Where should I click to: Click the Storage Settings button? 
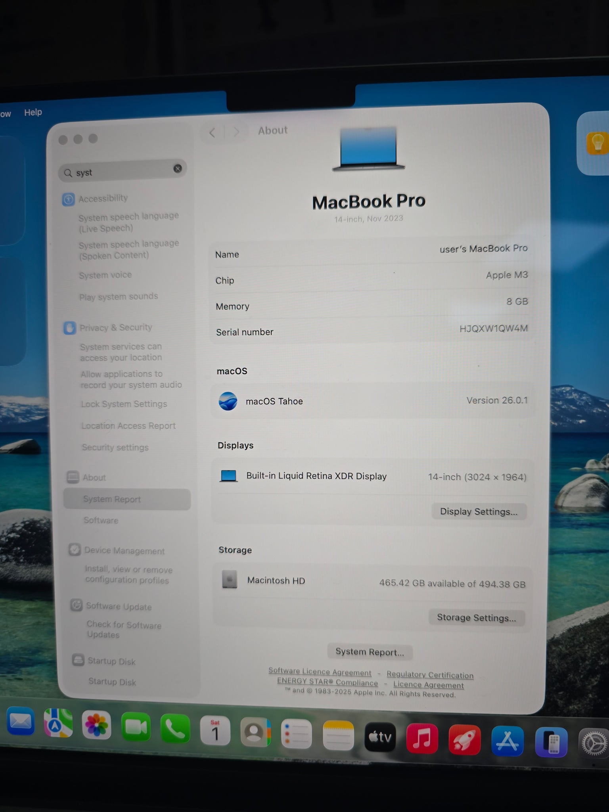pos(476,618)
